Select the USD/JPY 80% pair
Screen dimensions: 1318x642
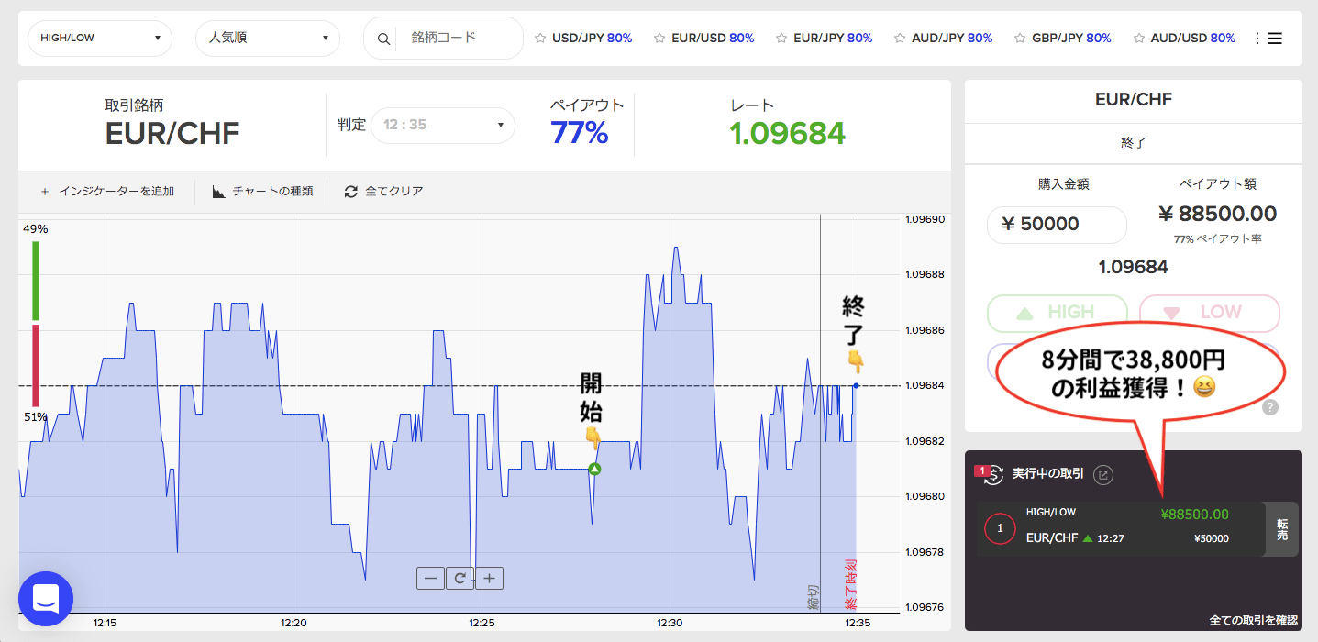(x=592, y=39)
